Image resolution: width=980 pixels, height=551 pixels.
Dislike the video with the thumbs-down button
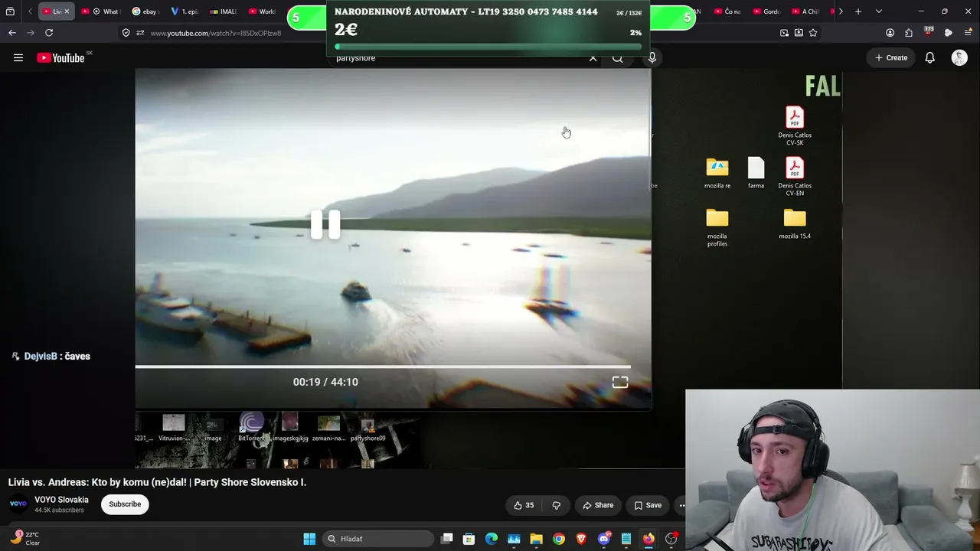[x=557, y=505]
